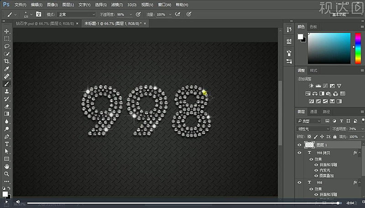
Task: Select the Blur tool
Action: tap(6, 121)
